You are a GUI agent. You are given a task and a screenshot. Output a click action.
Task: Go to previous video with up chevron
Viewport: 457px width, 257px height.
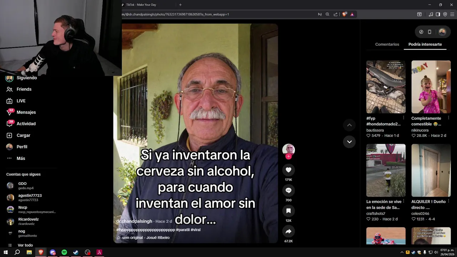349,125
